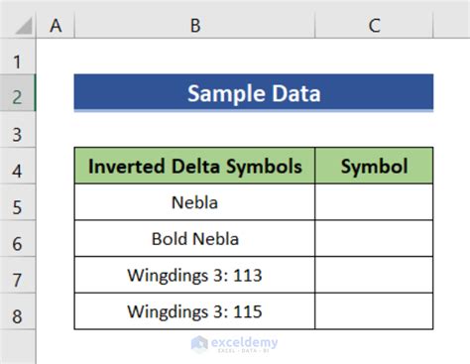The height and width of the screenshot is (364, 470).
Task: Click the exceldemy watermark logo
Action: (235, 344)
